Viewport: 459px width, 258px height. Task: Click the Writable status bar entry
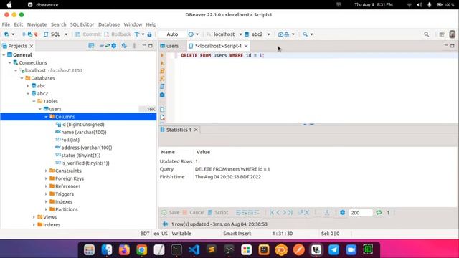pos(181,234)
